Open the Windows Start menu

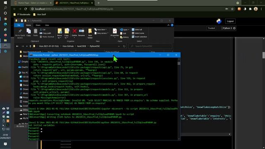coord(5,3)
